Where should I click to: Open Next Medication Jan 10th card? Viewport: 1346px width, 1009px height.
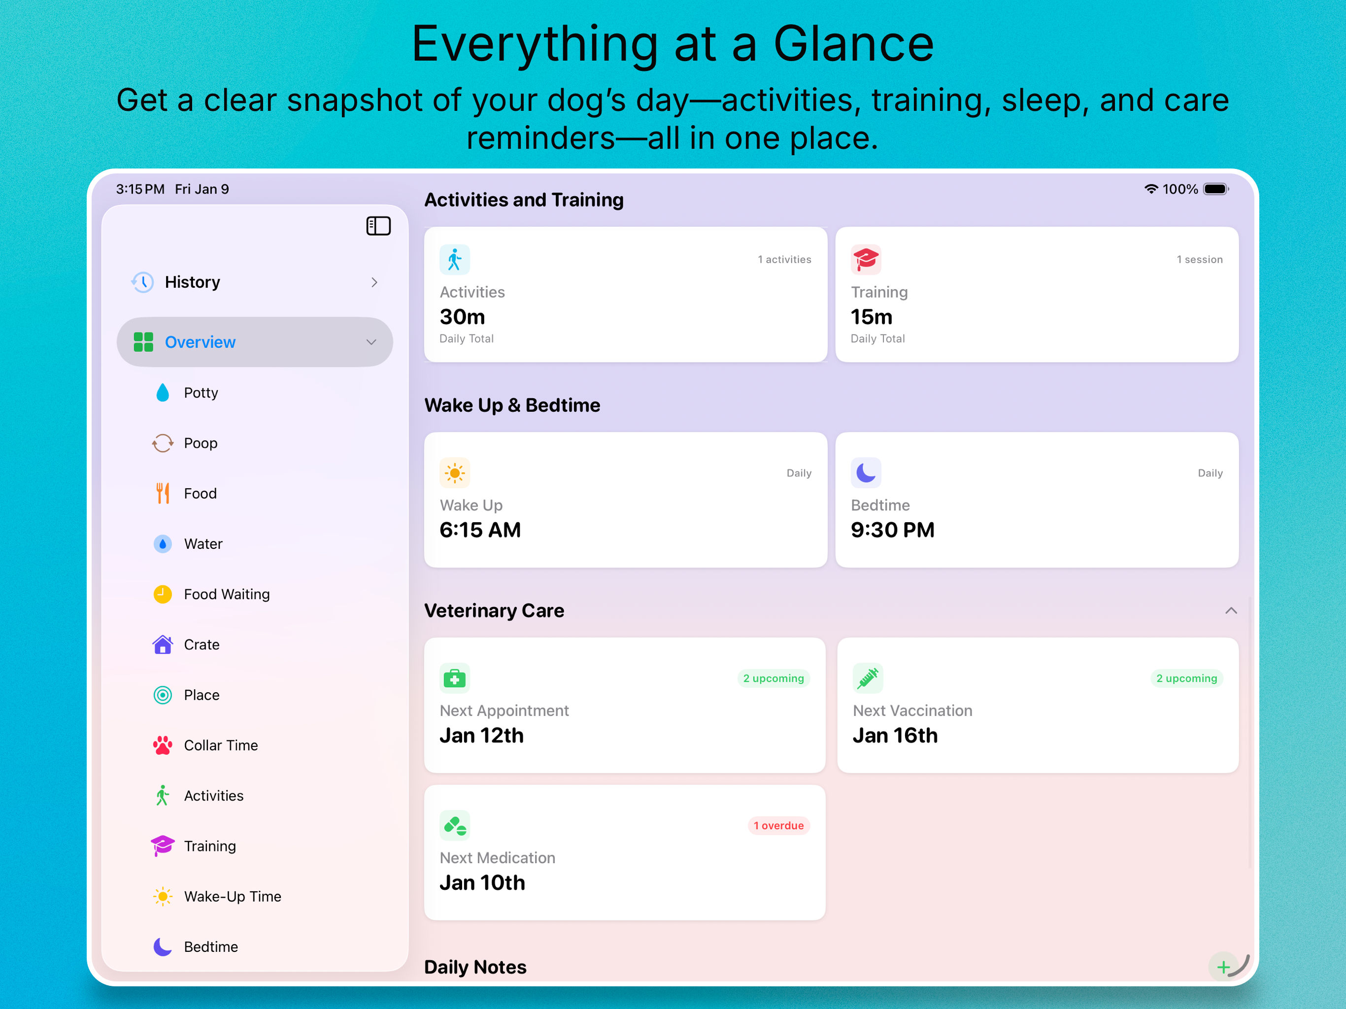tap(625, 853)
